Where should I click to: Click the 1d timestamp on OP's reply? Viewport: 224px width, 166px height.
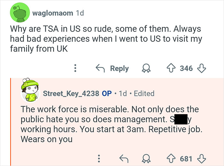pos(123,93)
